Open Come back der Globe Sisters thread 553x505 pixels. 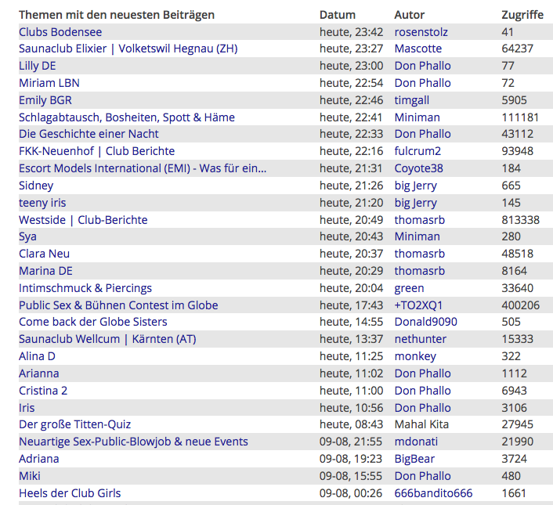point(92,322)
